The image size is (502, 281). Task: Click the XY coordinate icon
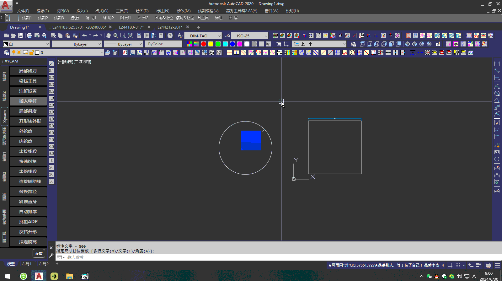pyautogui.click(x=476, y=35)
